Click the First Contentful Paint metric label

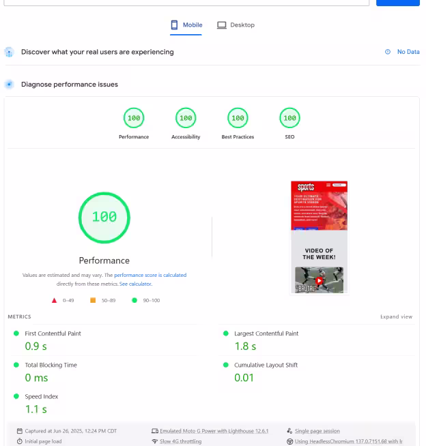53,333
